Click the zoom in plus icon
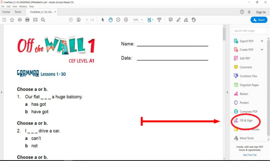The image size is (270, 161). point(126,20)
